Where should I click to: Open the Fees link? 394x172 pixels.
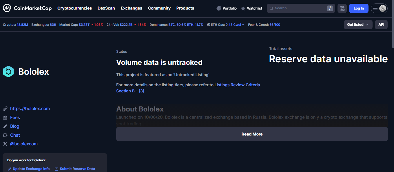pyautogui.click(x=15, y=118)
